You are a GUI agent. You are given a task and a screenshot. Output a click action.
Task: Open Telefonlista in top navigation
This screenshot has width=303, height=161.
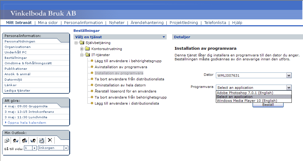click(215, 22)
